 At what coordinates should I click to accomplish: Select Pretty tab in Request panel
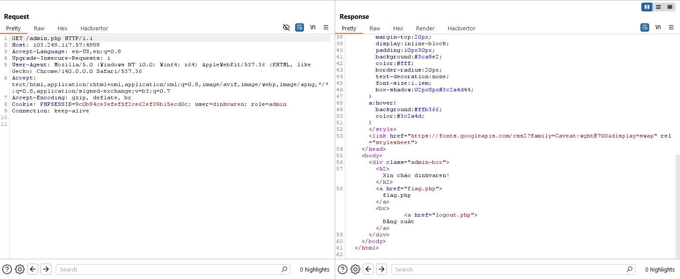coord(14,28)
